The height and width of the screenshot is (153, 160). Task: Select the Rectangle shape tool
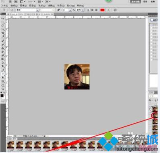tap(3, 81)
